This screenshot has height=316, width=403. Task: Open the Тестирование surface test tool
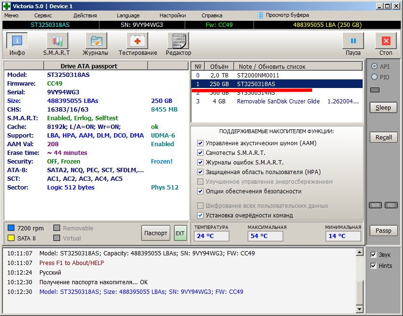(x=137, y=41)
